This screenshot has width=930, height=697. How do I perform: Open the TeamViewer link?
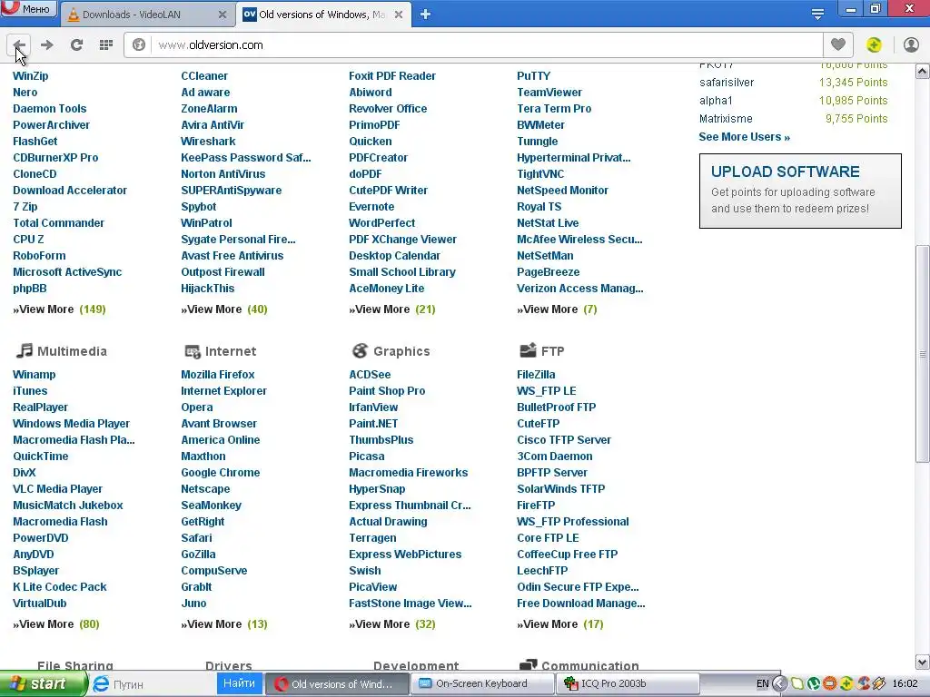(x=549, y=93)
